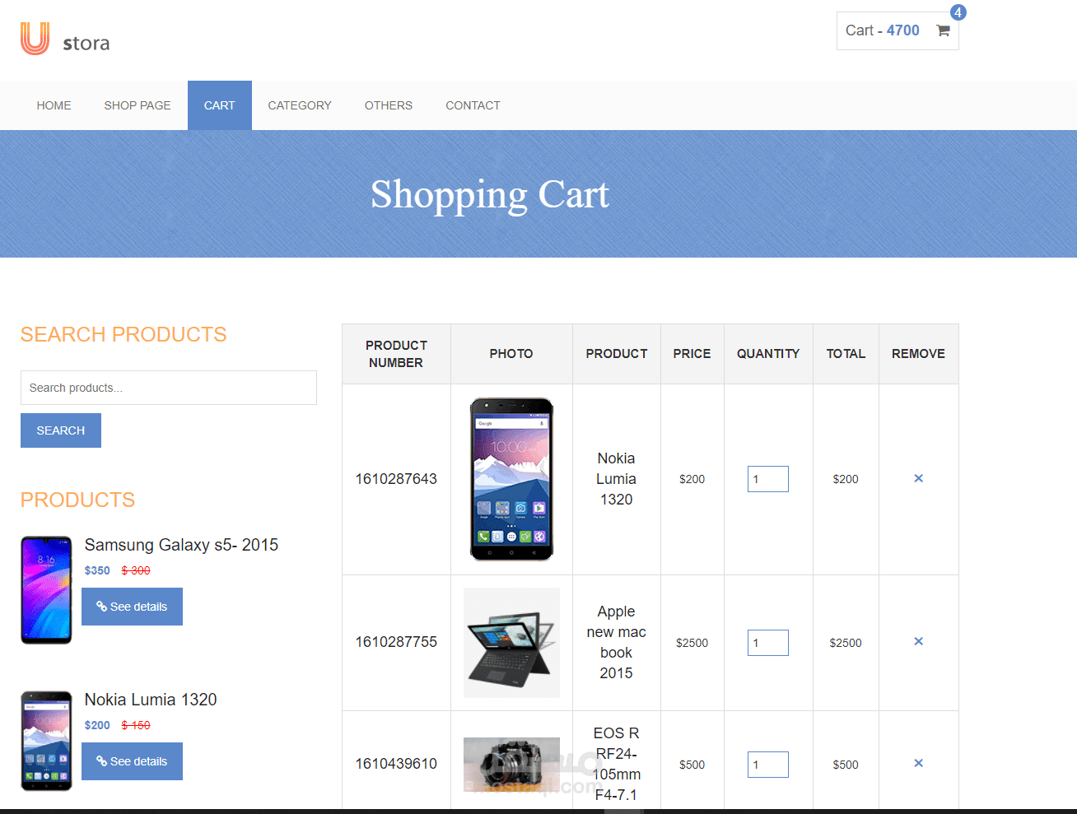Screen dimensions: 1077x814
Task: Click the EOS R camera cart photo
Action: coord(511,765)
